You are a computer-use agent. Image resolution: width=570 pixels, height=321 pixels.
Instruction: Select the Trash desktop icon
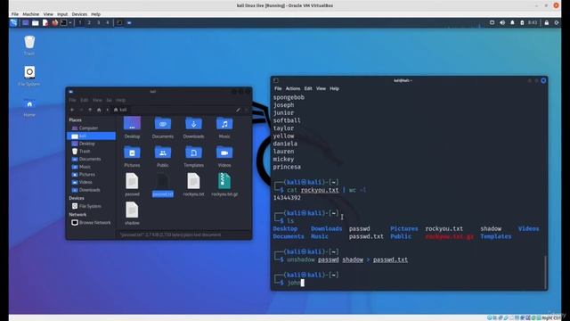(29, 45)
